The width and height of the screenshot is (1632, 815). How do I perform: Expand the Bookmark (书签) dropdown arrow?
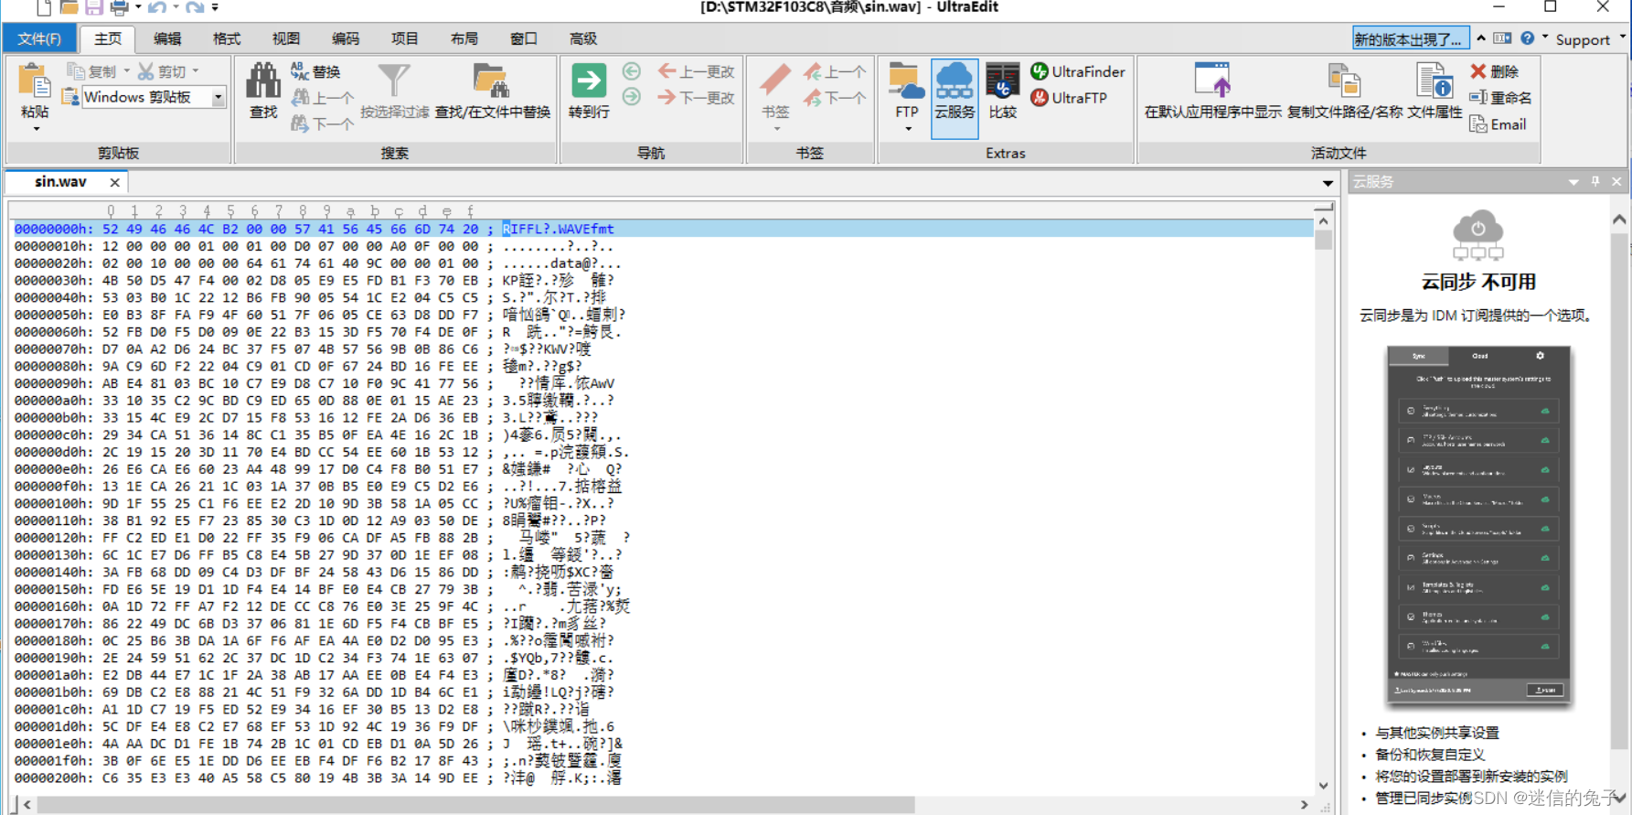point(776,129)
